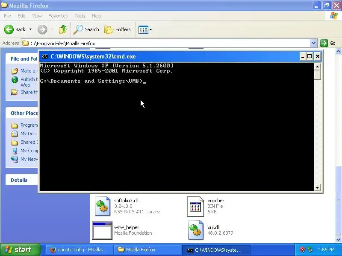Click the address bar path field
The height and width of the screenshot is (256, 342).
166,44
